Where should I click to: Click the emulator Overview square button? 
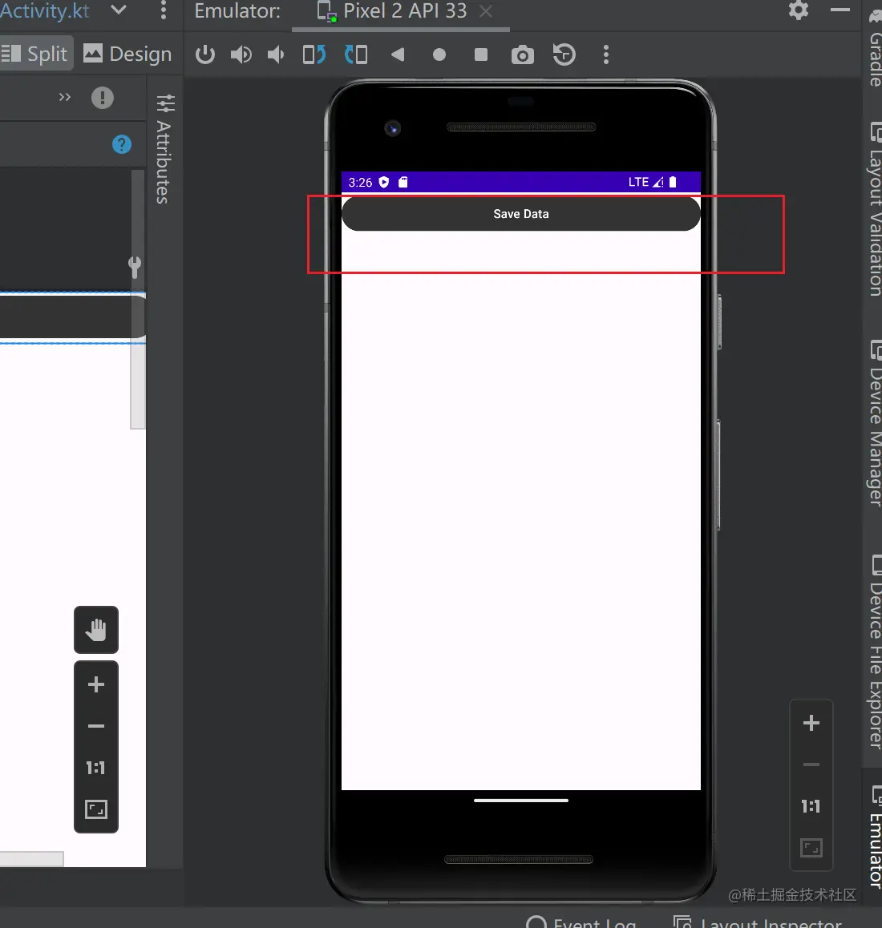[481, 54]
